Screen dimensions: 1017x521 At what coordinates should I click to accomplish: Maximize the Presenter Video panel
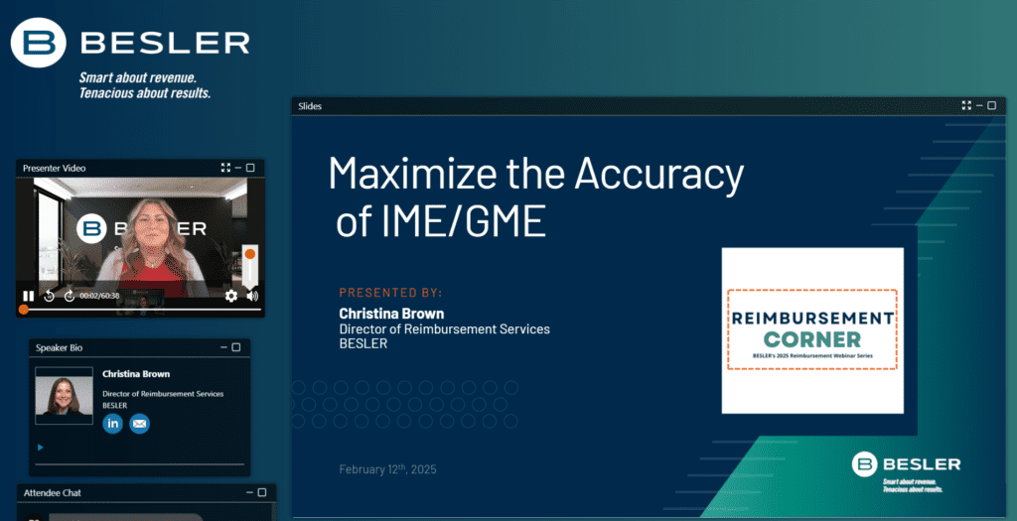[x=250, y=168]
